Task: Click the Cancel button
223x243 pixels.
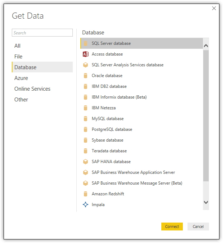Action: (x=198, y=227)
